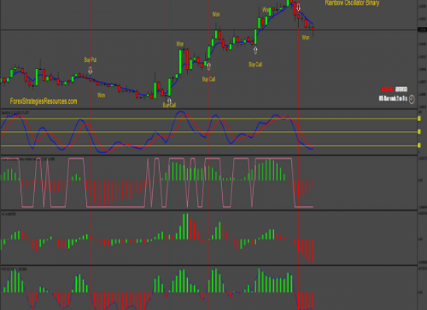The image size is (427, 310).
Task: Select the up arrow above lowest Buy Call
Action: click(x=169, y=102)
